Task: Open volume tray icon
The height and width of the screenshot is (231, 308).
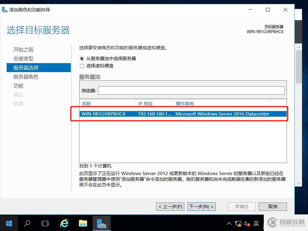Action: tap(247, 224)
